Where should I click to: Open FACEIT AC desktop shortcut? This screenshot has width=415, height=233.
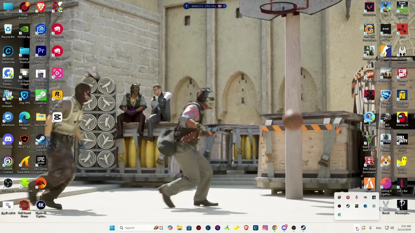24,141
